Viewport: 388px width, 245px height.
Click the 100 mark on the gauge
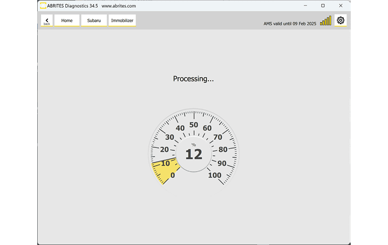pos(215,175)
